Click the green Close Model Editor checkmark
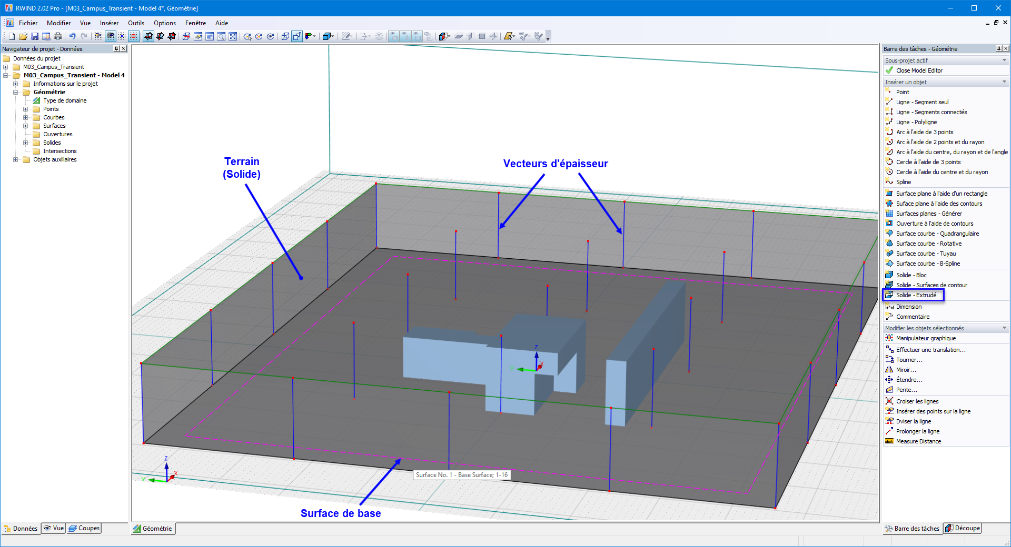1011x547 pixels. (889, 70)
